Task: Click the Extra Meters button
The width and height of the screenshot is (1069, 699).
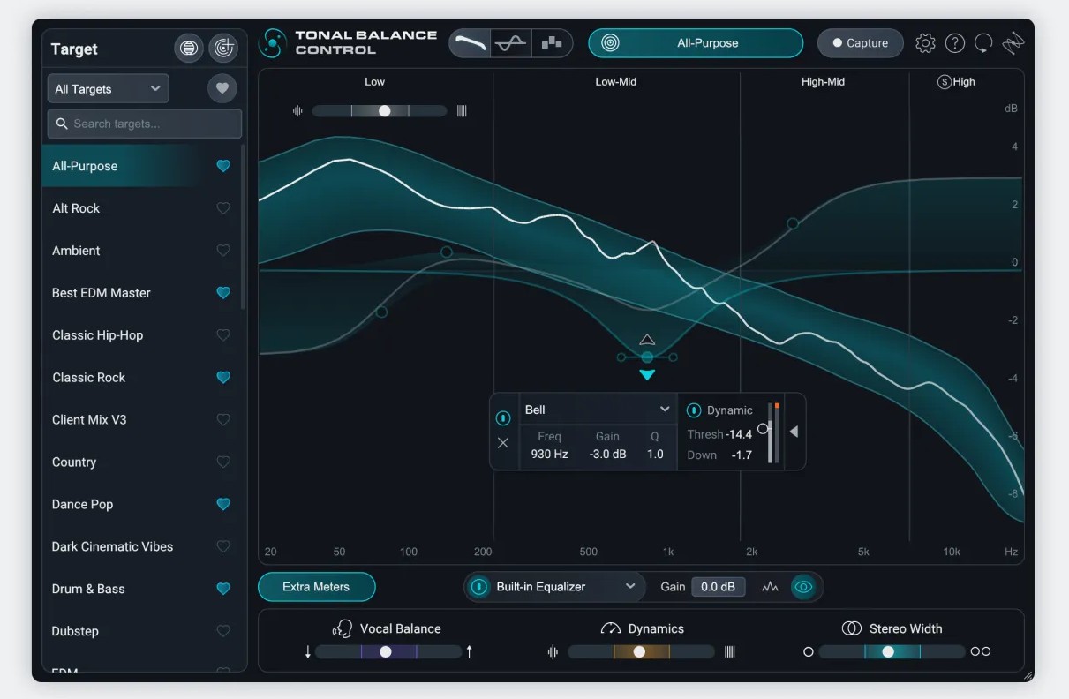Action: click(316, 587)
